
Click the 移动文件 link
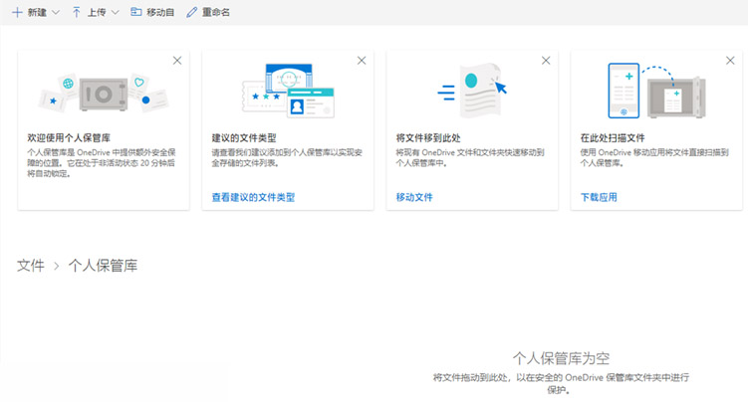(x=414, y=197)
